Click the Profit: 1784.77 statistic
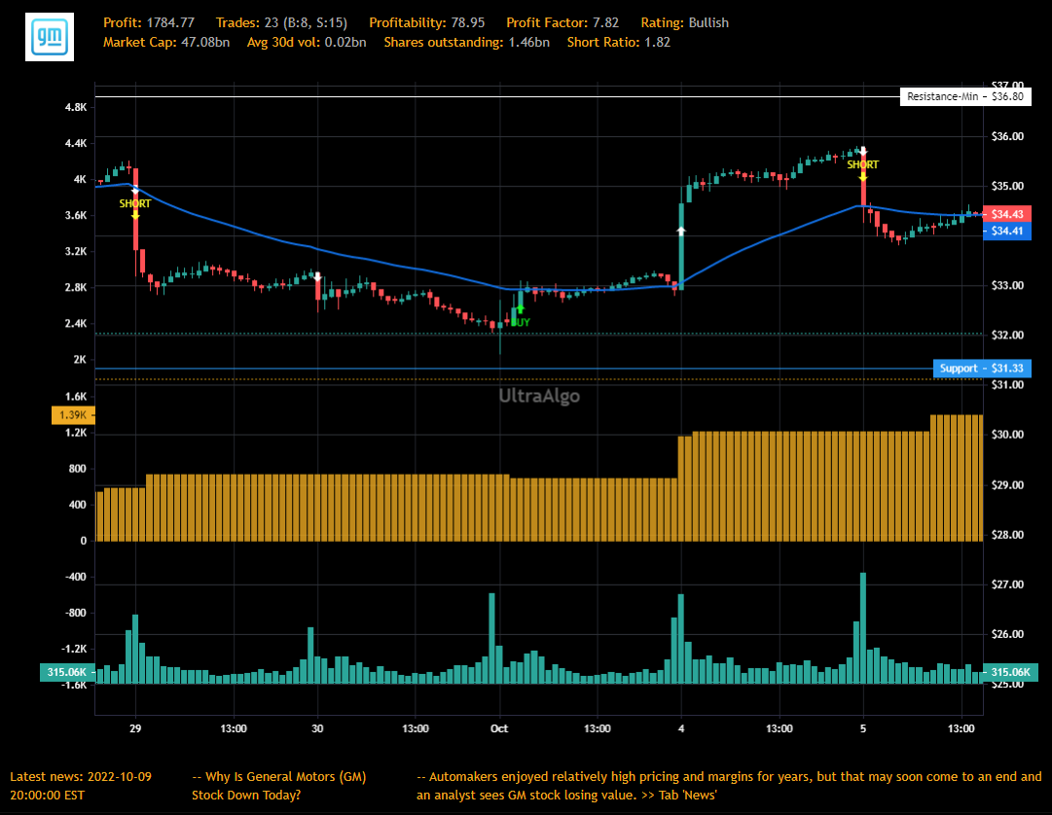Viewport: 1052px width, 815px height. tap(149, 22)
